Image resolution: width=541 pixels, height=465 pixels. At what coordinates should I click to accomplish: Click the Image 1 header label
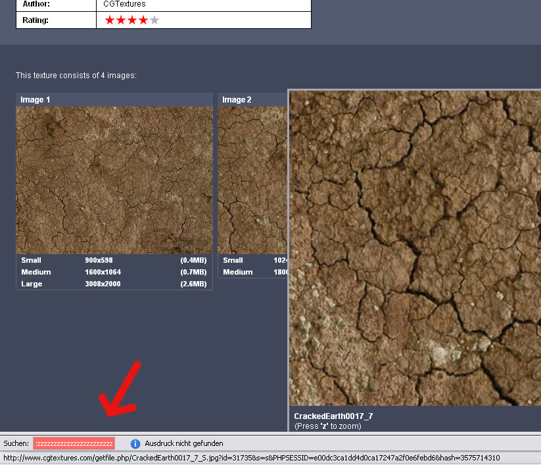point(35,100)
